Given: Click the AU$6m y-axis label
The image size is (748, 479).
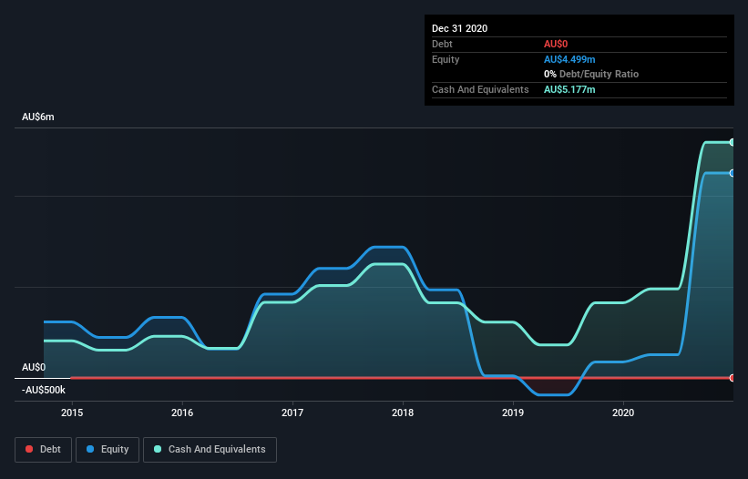Looking at the screenshot, I should pos(38,117).
